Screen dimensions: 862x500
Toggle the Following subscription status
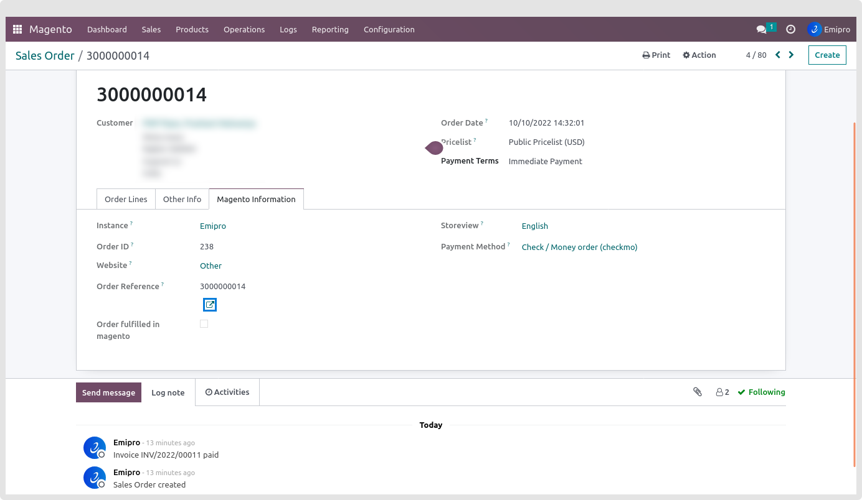(x=761, y=392)
